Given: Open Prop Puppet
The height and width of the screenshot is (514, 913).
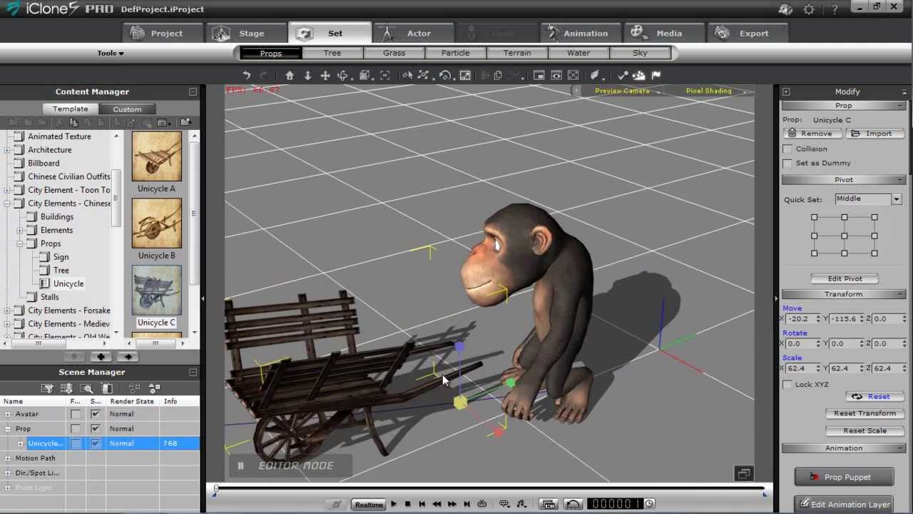Looking at the screenshot, I should point(844,477).
